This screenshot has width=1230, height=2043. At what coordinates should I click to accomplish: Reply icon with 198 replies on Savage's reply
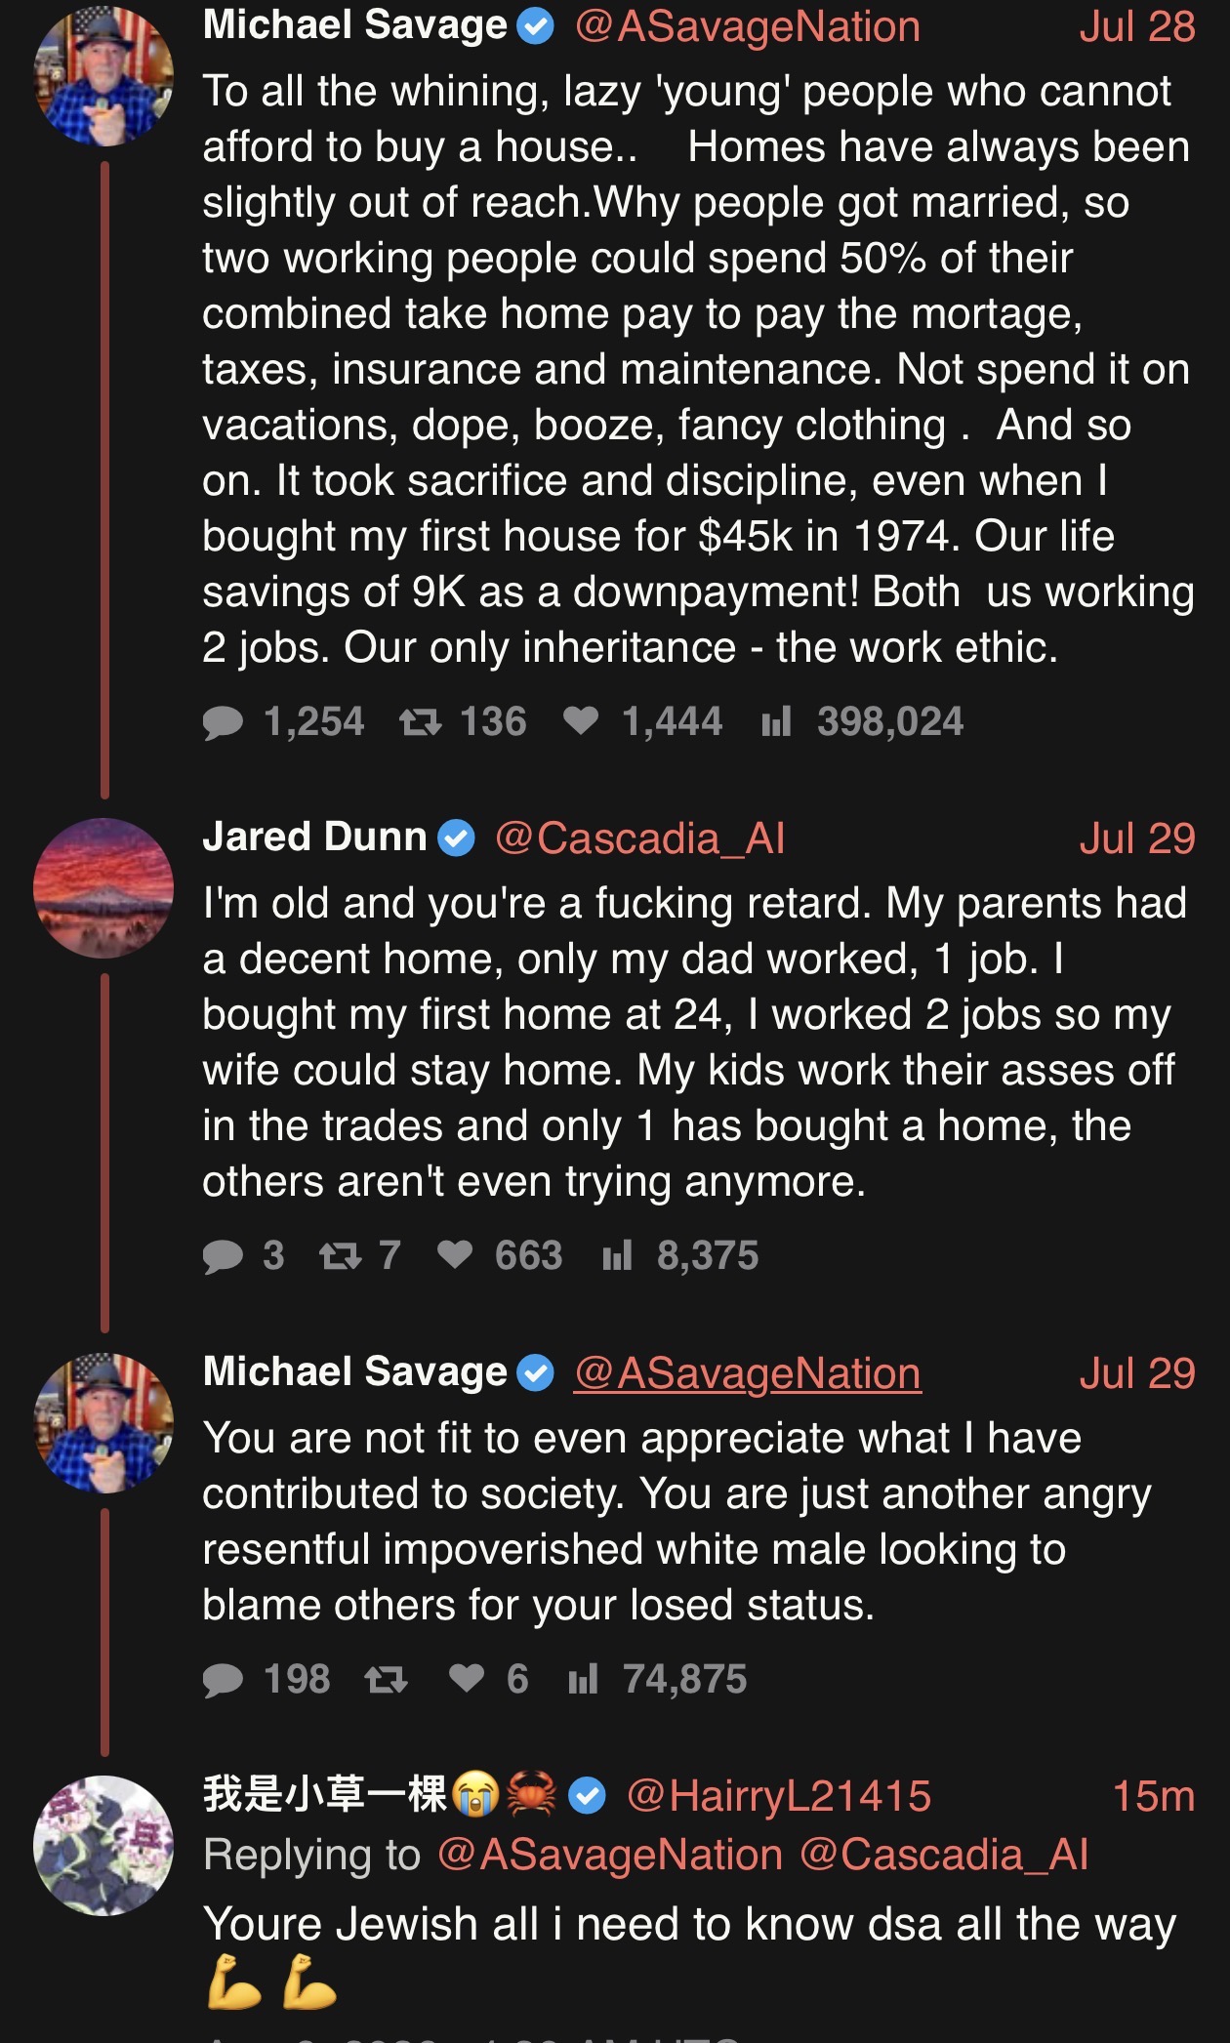click(223, 1680)
